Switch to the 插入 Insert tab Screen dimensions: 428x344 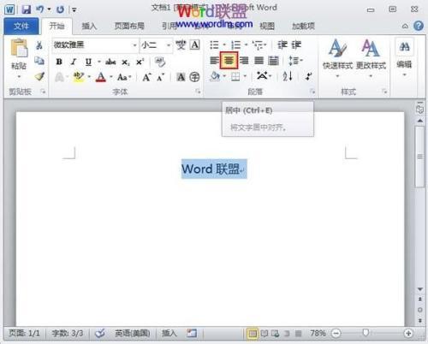(x=89, y=27)
